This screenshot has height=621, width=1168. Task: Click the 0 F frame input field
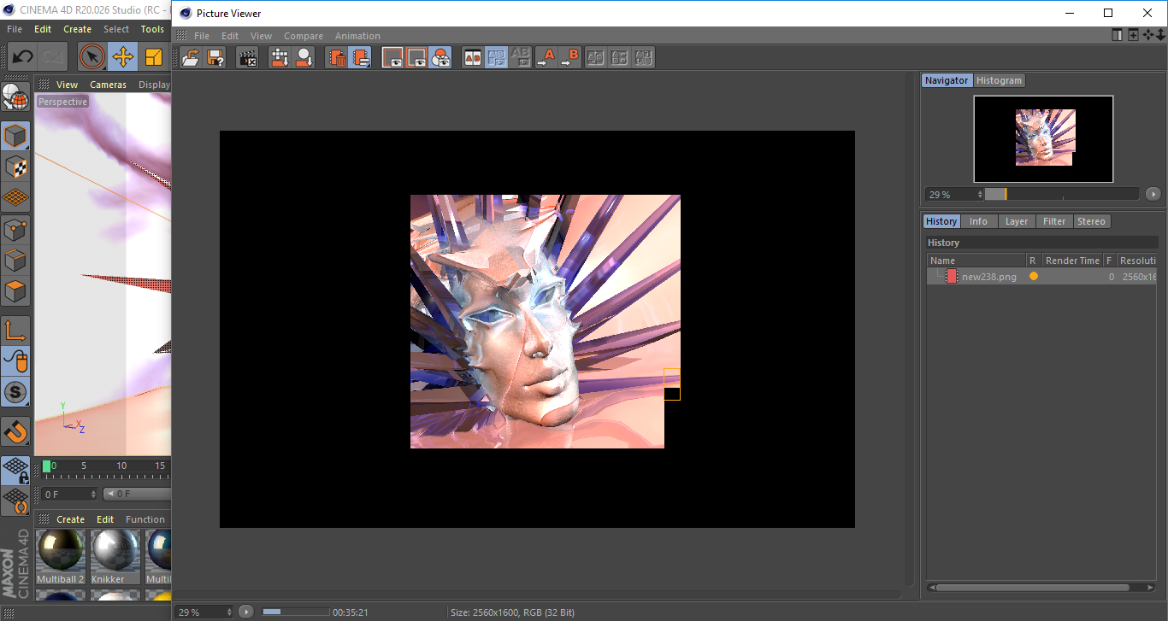[x=70, y=494]
